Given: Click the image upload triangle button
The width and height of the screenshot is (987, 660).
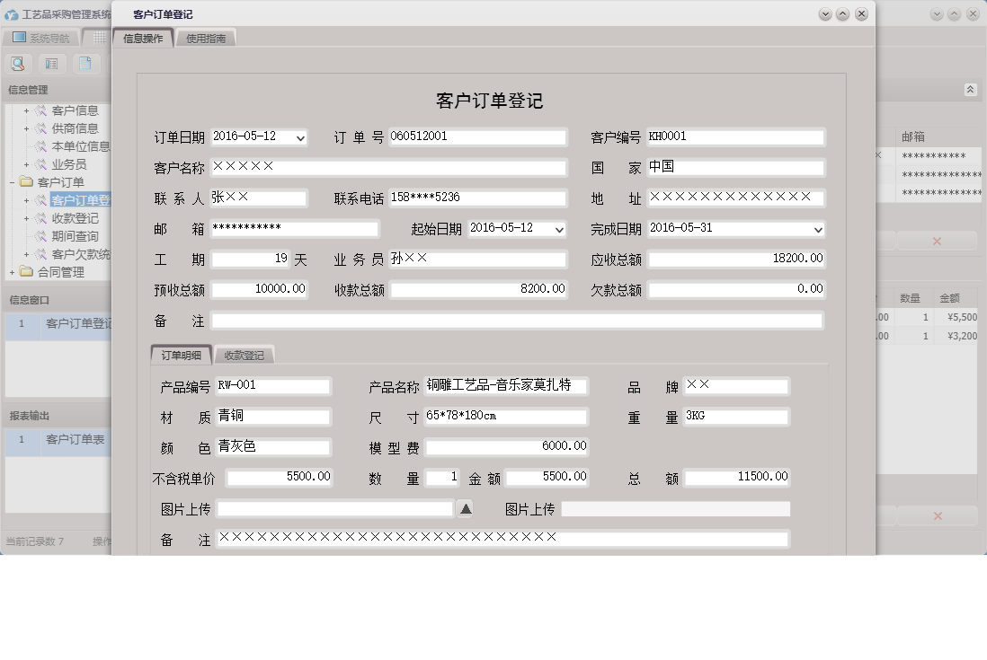Looking at the screenshot, I should click(x=465, y=508).
